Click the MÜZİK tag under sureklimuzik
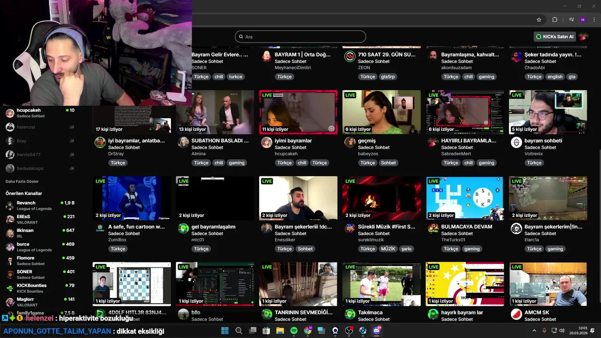 pyautogui.click(x=388, y=249)
